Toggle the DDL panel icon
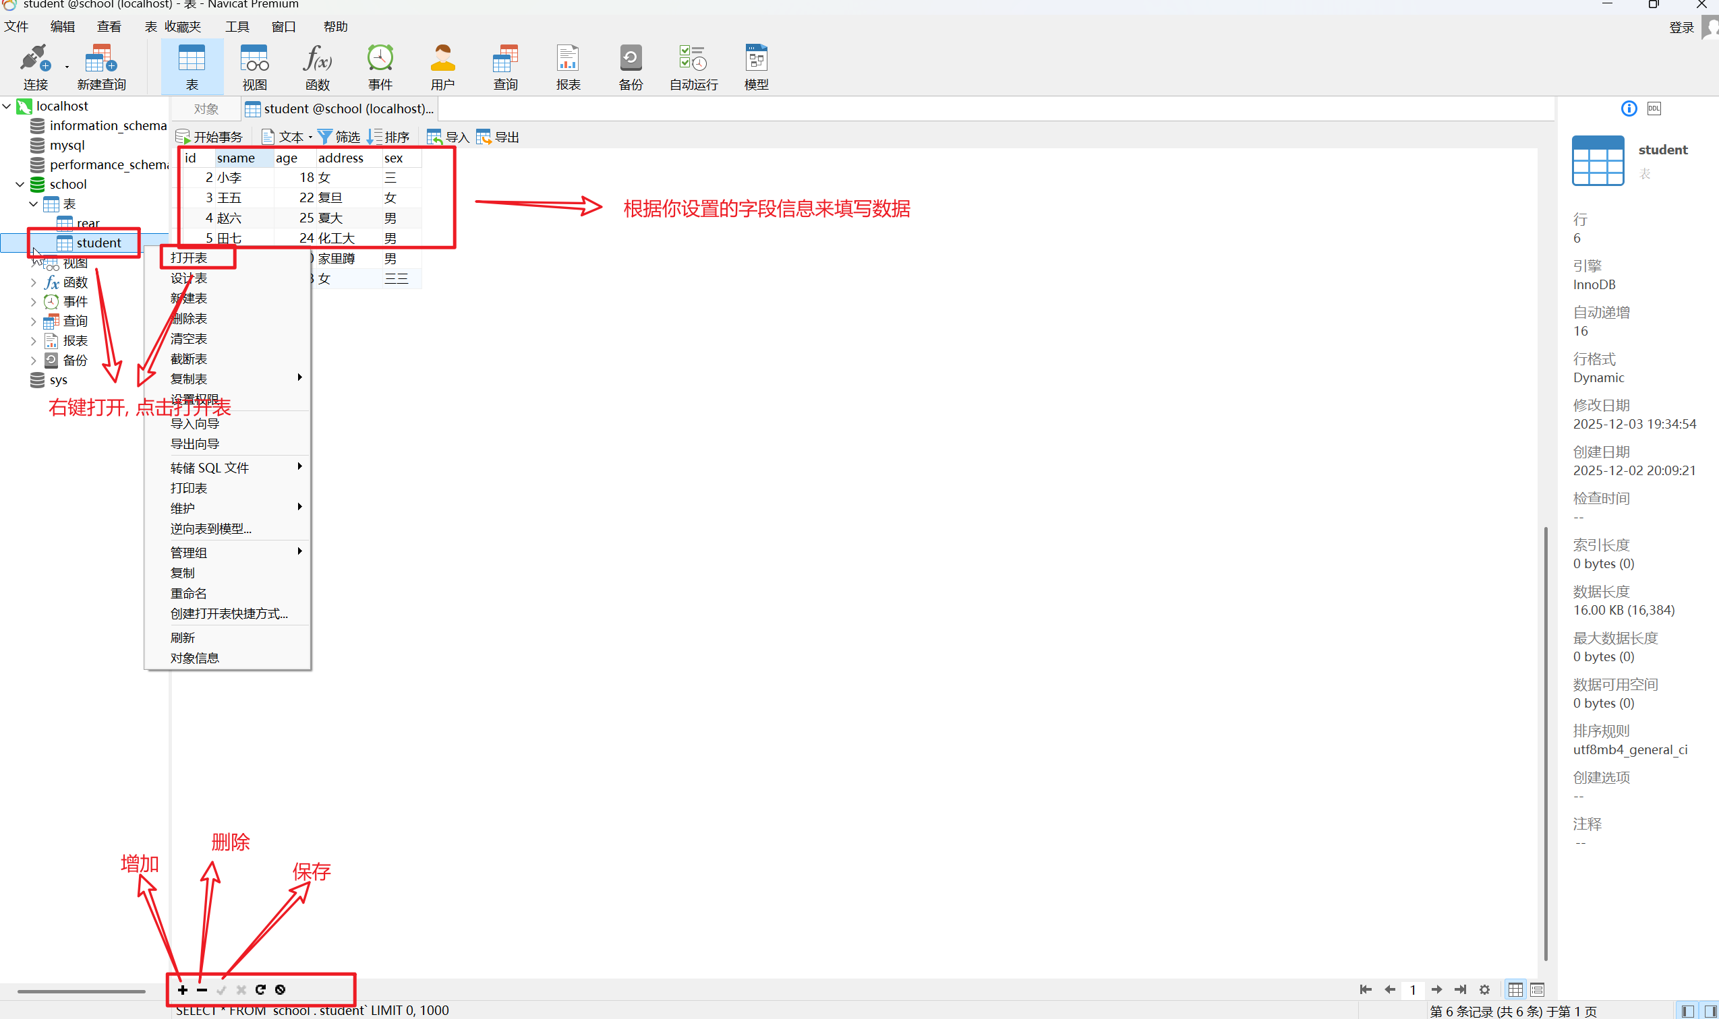This screenshot has width=1719, height=1019. (x=1654, y=109)
